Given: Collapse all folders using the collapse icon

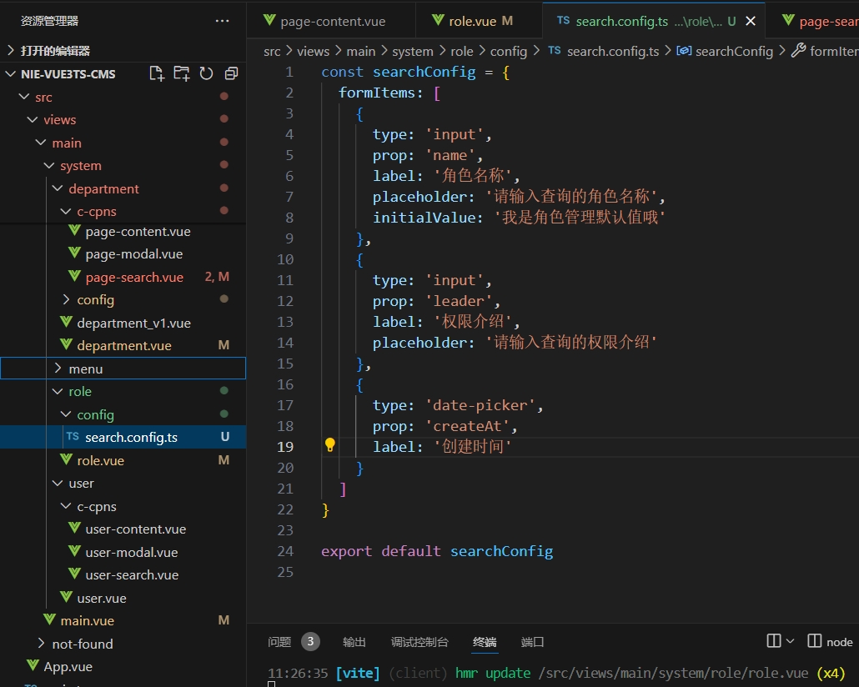Looking at the screenshot, I should tap(231, 73).
